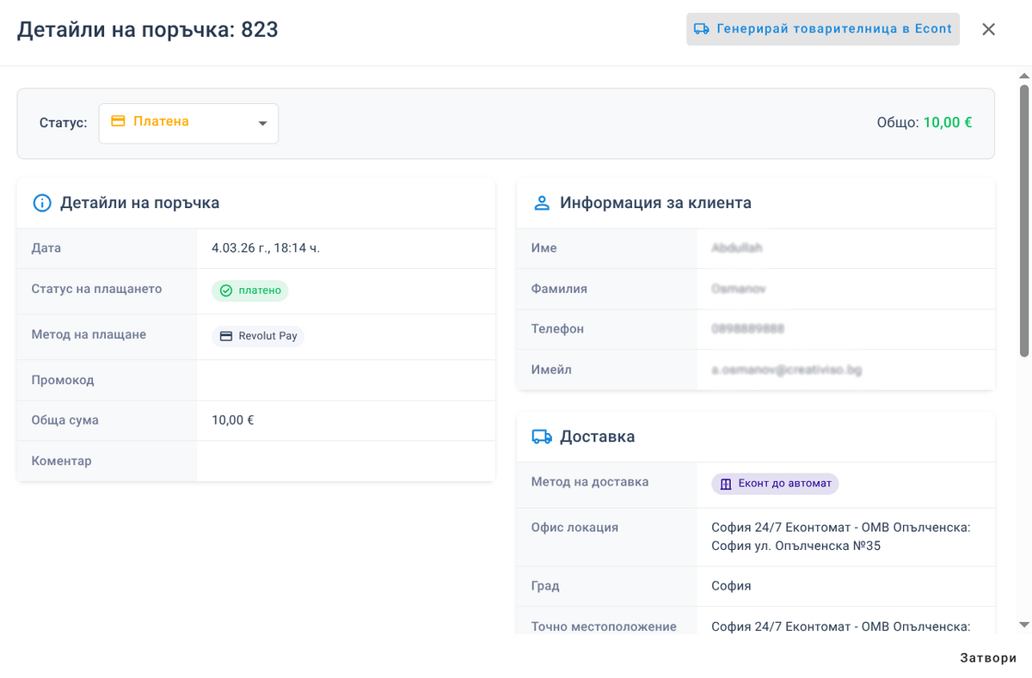
Task: Click the Еконт до автомат delivery chip
Action: coord(775,485)
